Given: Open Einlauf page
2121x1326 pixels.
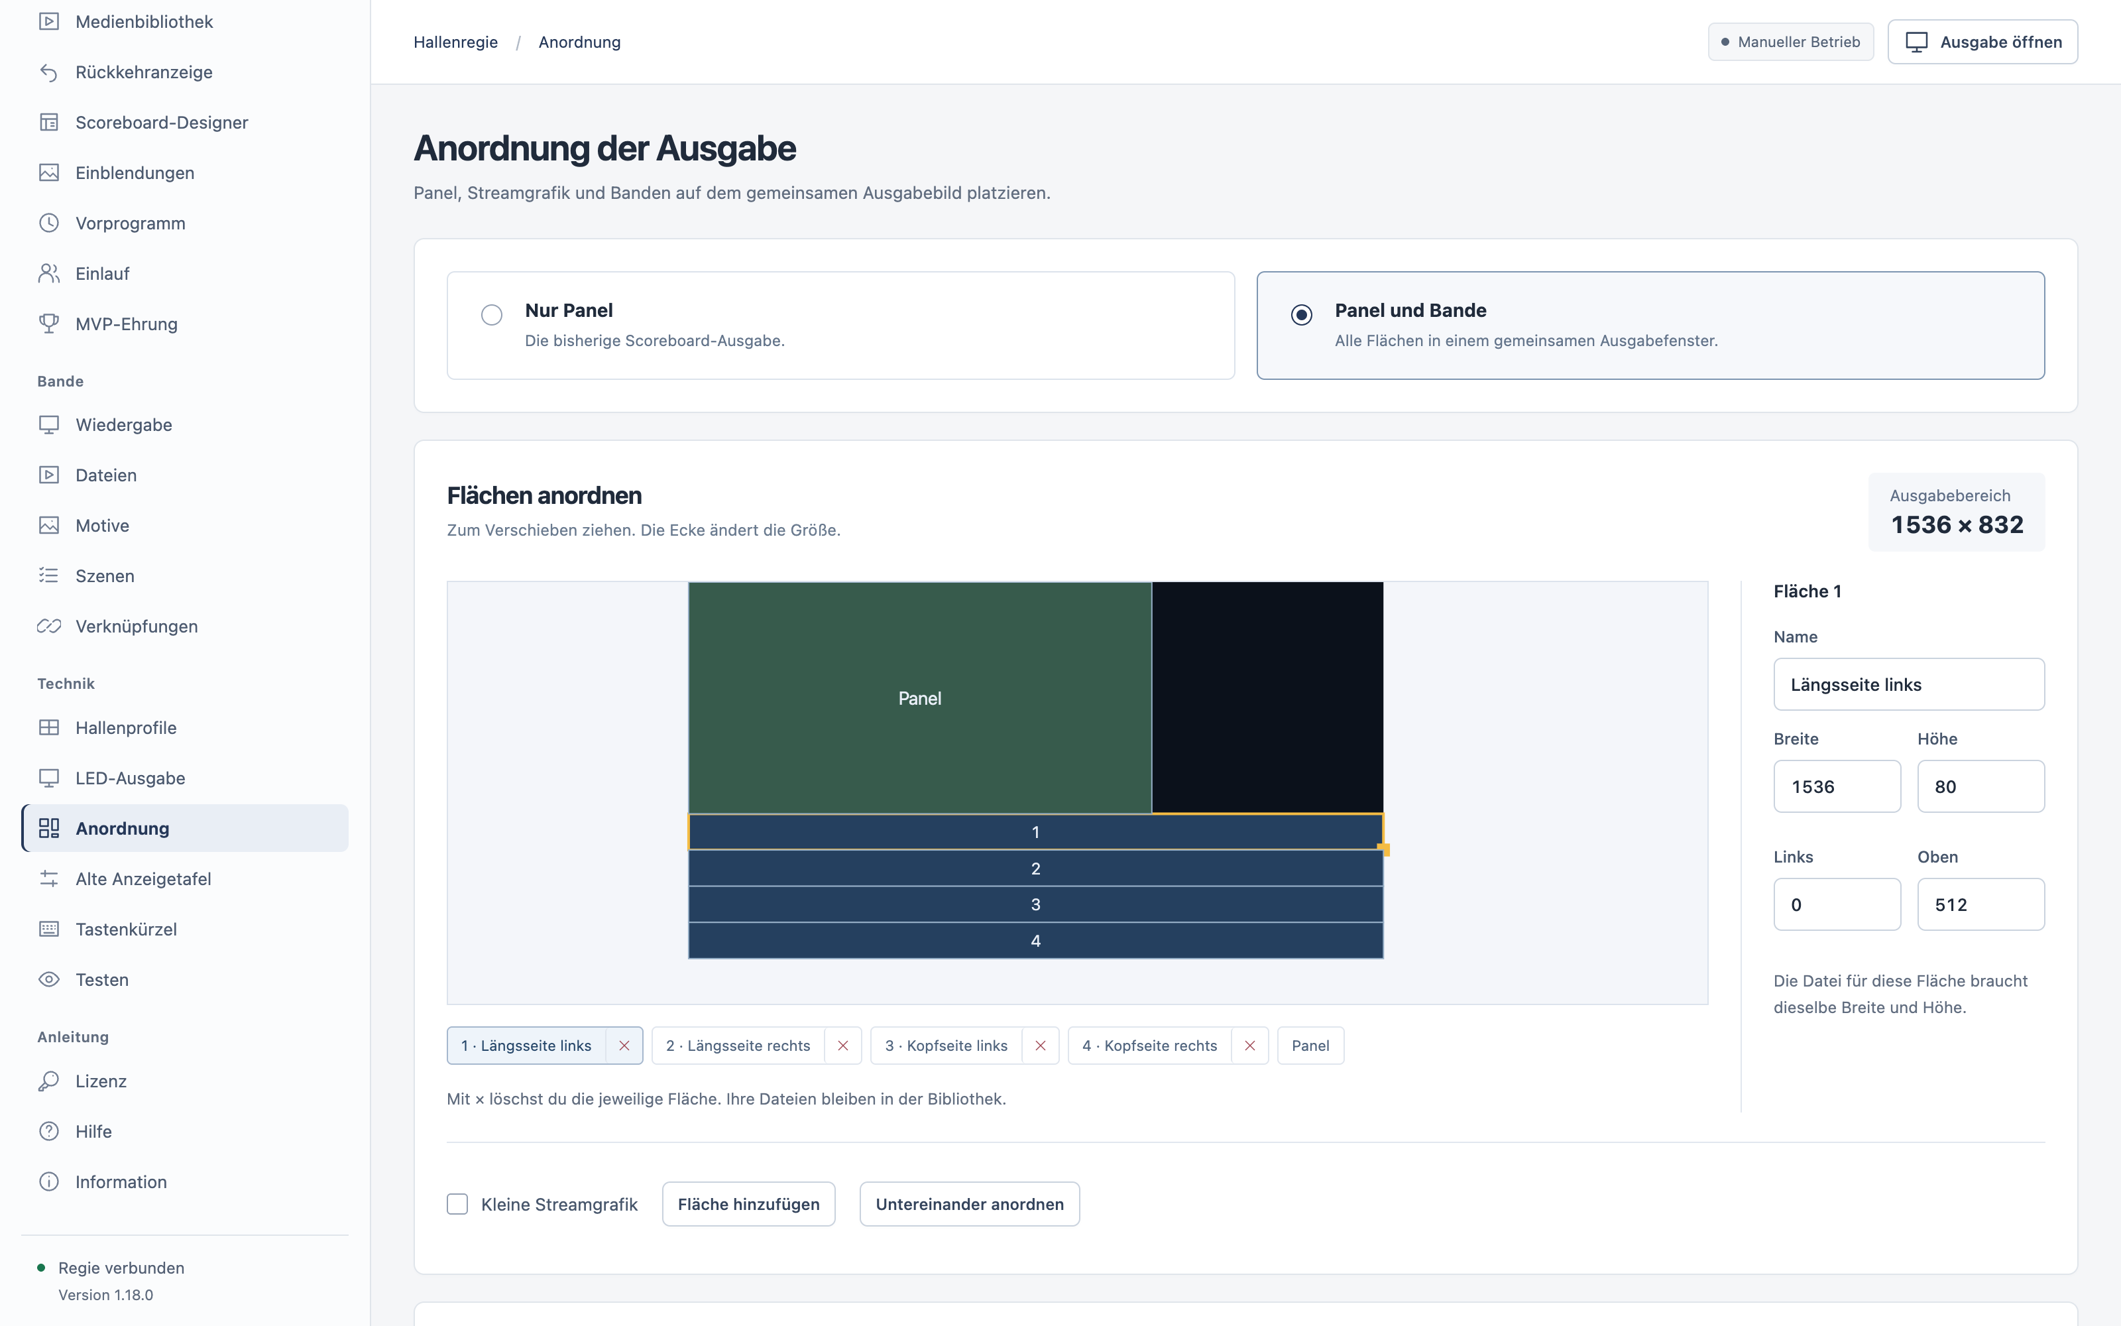Looking at the screenshot, I should [x=185, y=274].
